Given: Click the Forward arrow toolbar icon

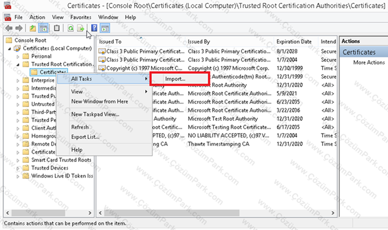Looking at the screenshot, I should tap(19, 28).
